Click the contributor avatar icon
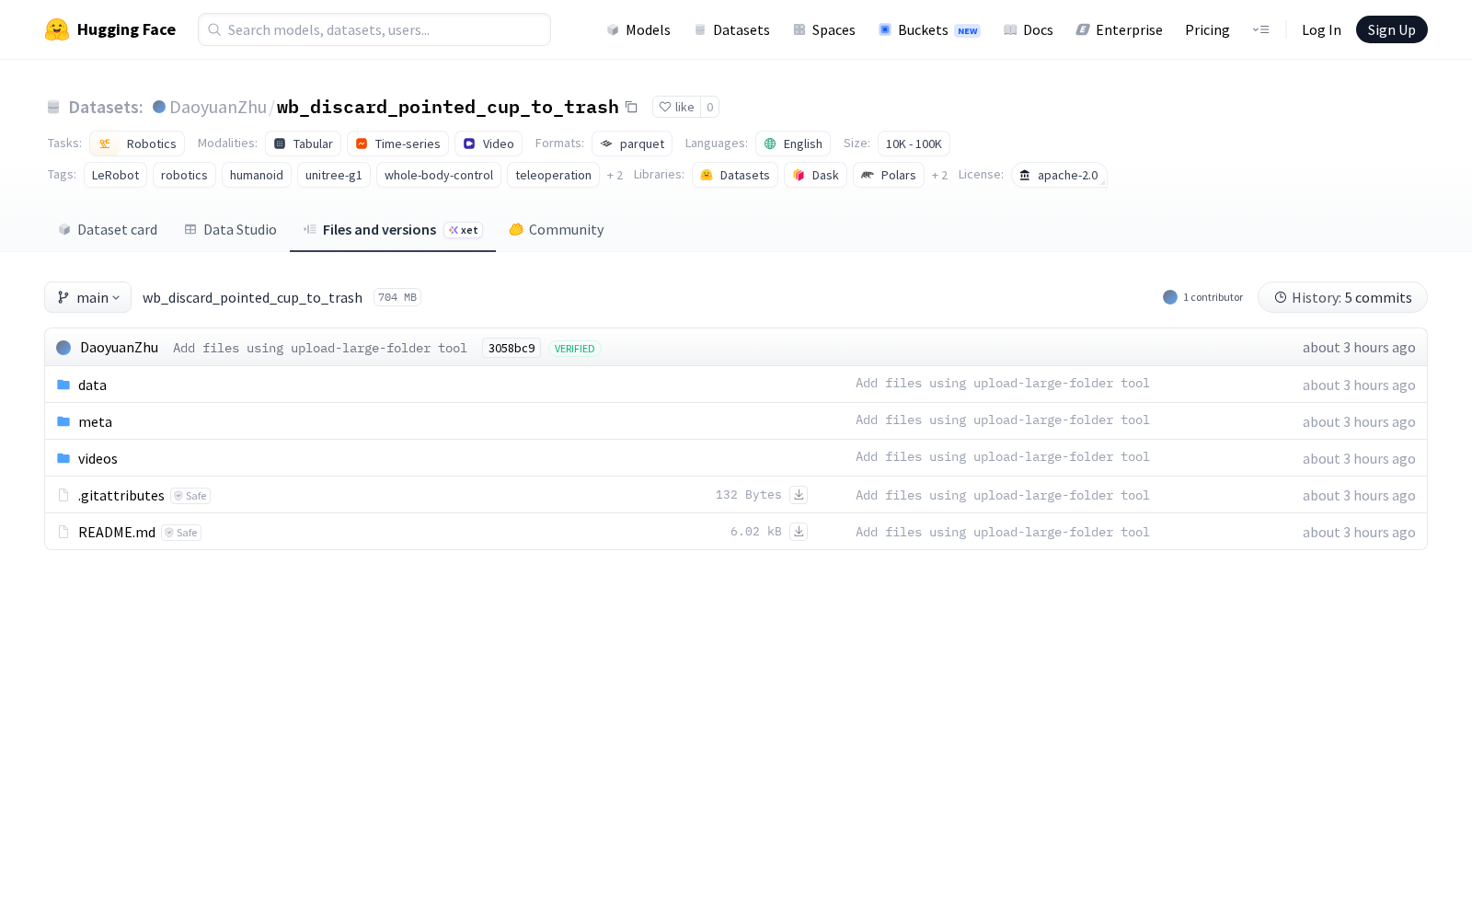The height and width of the screenshot is (920, 1472). coord(1170,297)
